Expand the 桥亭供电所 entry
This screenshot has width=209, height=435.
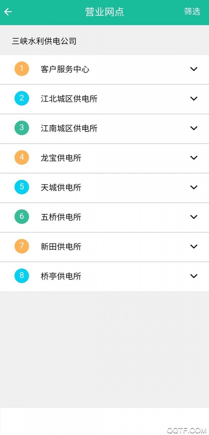(x=194, y=276)
